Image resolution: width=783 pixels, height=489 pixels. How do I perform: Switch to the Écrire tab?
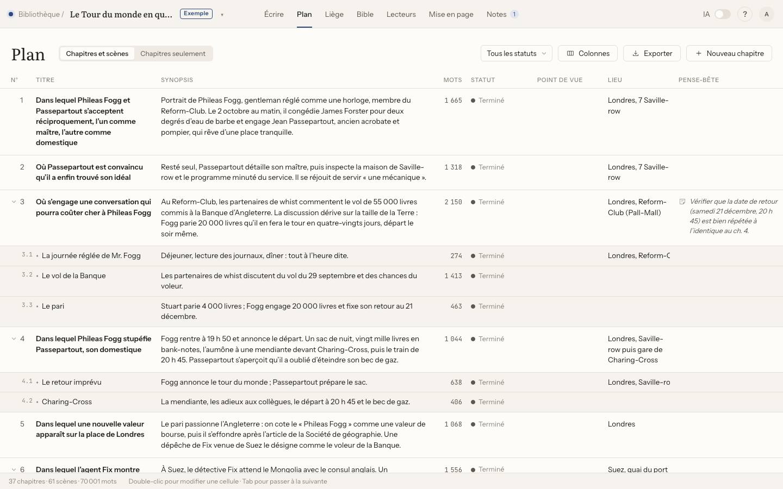tap(274, 14)
